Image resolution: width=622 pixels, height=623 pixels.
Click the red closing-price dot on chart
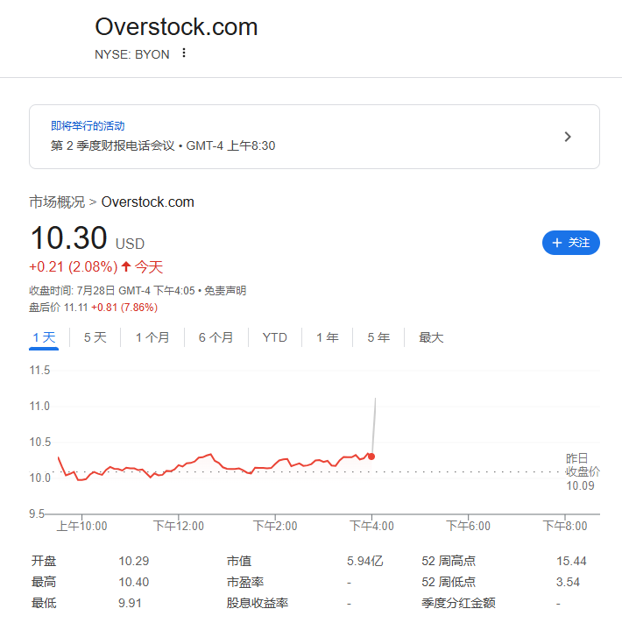click(x=371, y=457)
